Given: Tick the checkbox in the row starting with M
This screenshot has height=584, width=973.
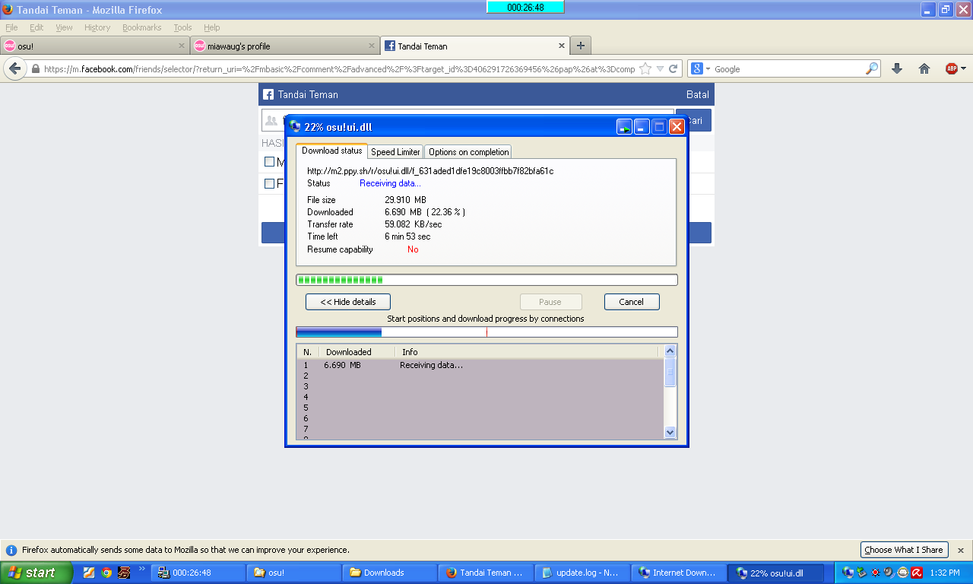Looking at the screenshot, I should [269, 161].
